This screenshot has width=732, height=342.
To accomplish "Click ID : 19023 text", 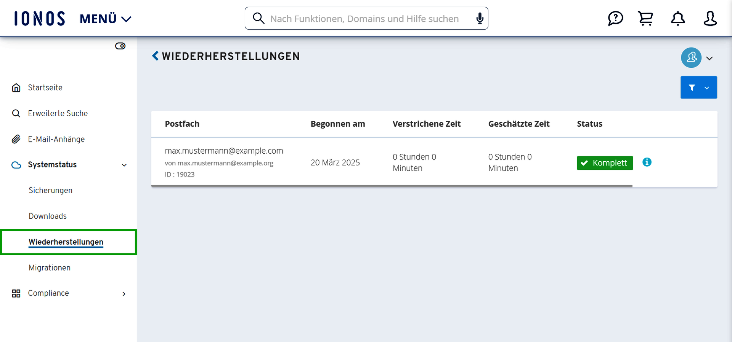I will click(180, 174).
